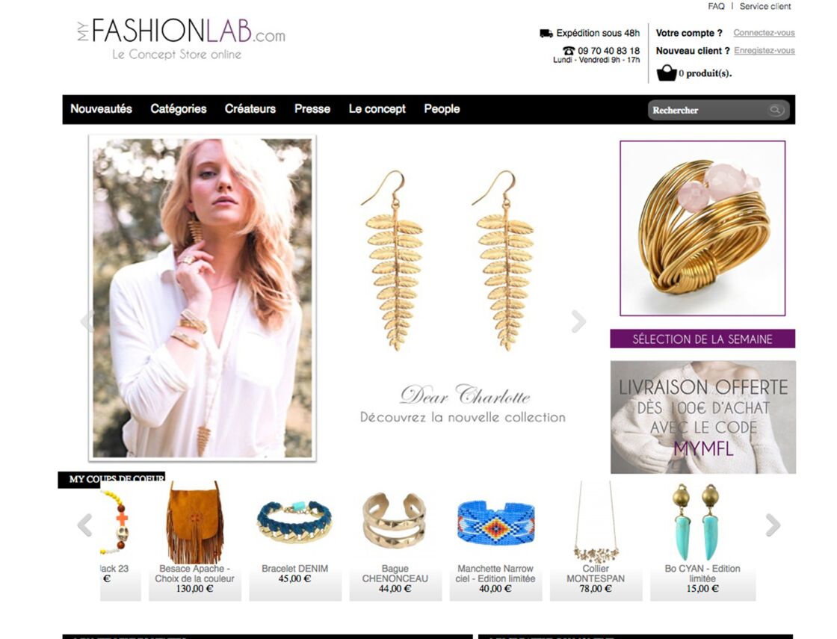Go back in main slideshow with left arrow
This screenshot has height=639, width=837.
pyautogui.click(x=85, y=321)
